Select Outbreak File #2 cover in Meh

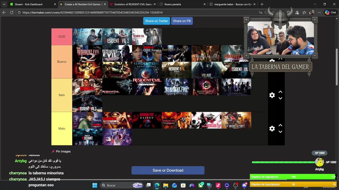[x=147, y=87]
